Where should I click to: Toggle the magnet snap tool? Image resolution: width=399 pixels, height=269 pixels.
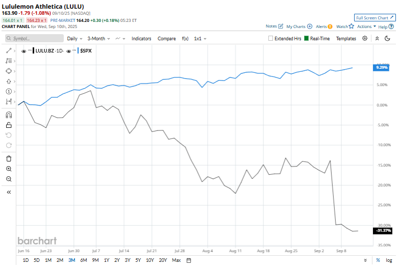coord(9,115)
